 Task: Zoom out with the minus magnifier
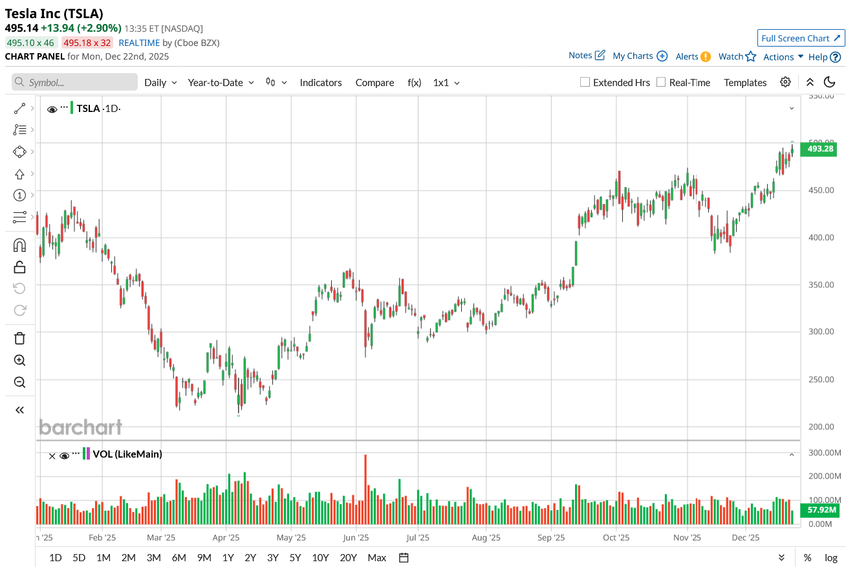(19, 382)
